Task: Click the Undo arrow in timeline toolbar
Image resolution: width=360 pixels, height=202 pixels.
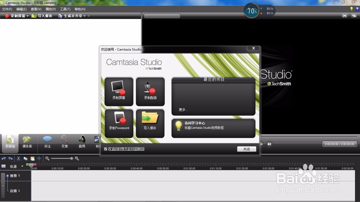Action: [4, 159]
